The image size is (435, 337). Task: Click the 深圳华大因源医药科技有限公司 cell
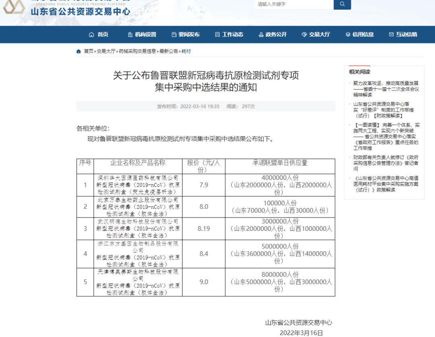click(138, 185)
